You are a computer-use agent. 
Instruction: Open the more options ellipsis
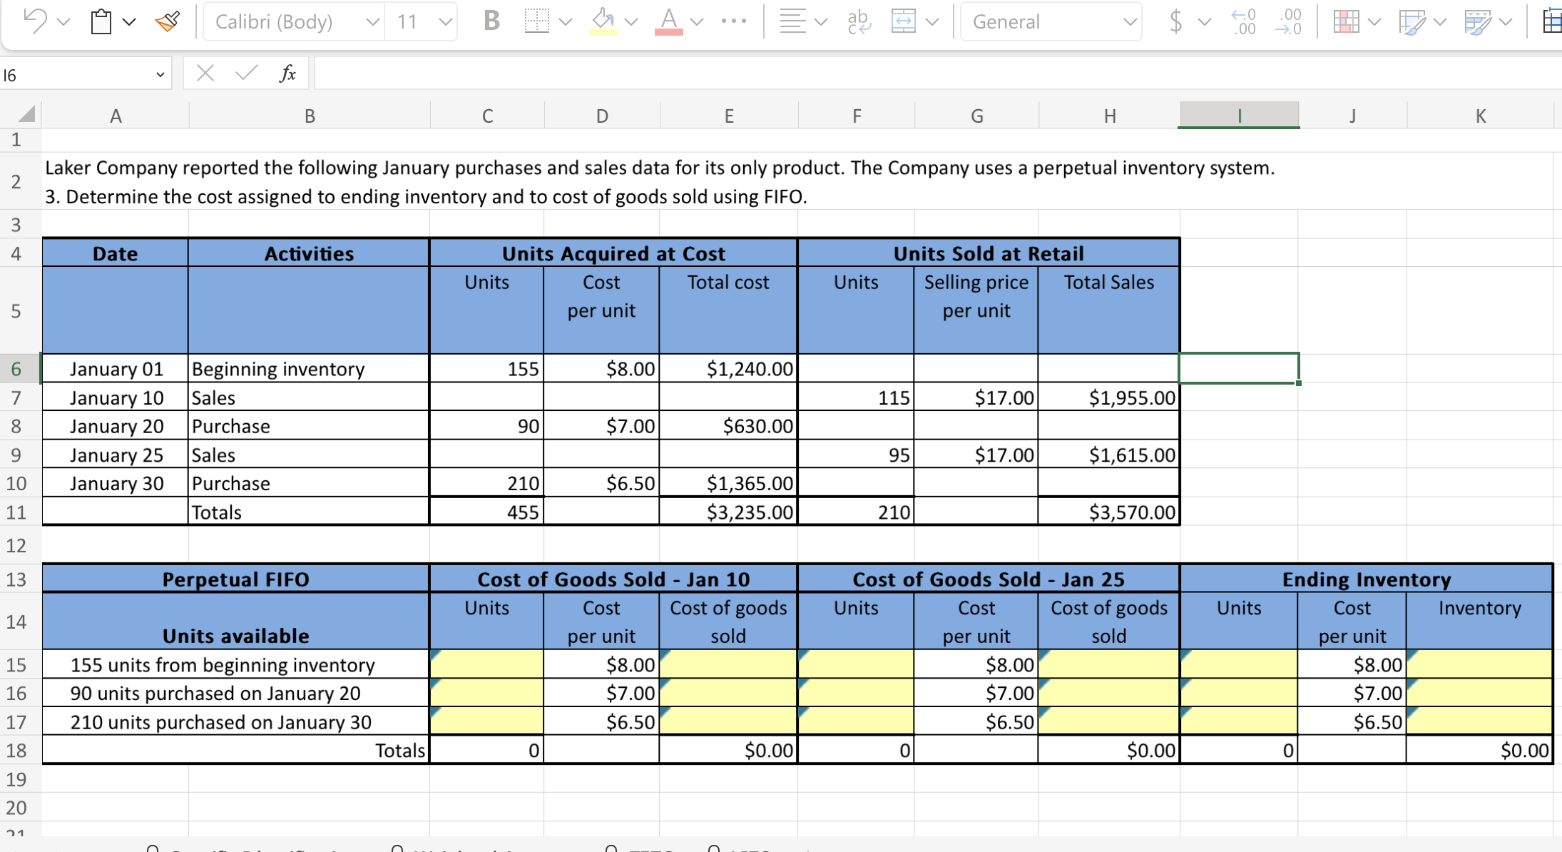[733, 21]
